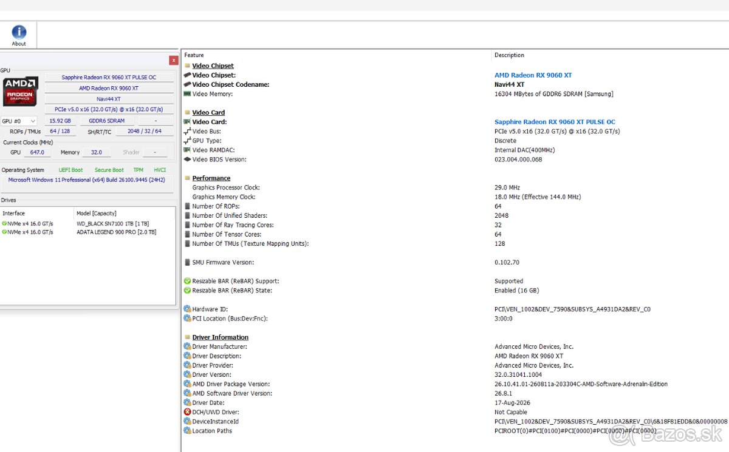Click the icon beside DeviceInstanceId row
The image size is (729, 452).
pyautogui.click(x=187, y=421)
